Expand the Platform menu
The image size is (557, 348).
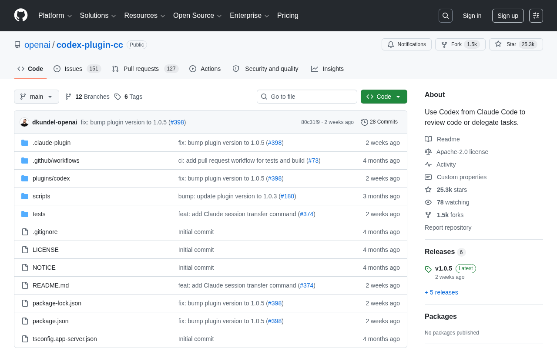point(55,16)
